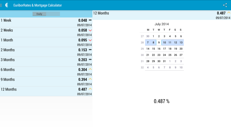Click the equals sign beside 0.203
The width and height of the screenshot is (231, 131).
pos(90,60)
